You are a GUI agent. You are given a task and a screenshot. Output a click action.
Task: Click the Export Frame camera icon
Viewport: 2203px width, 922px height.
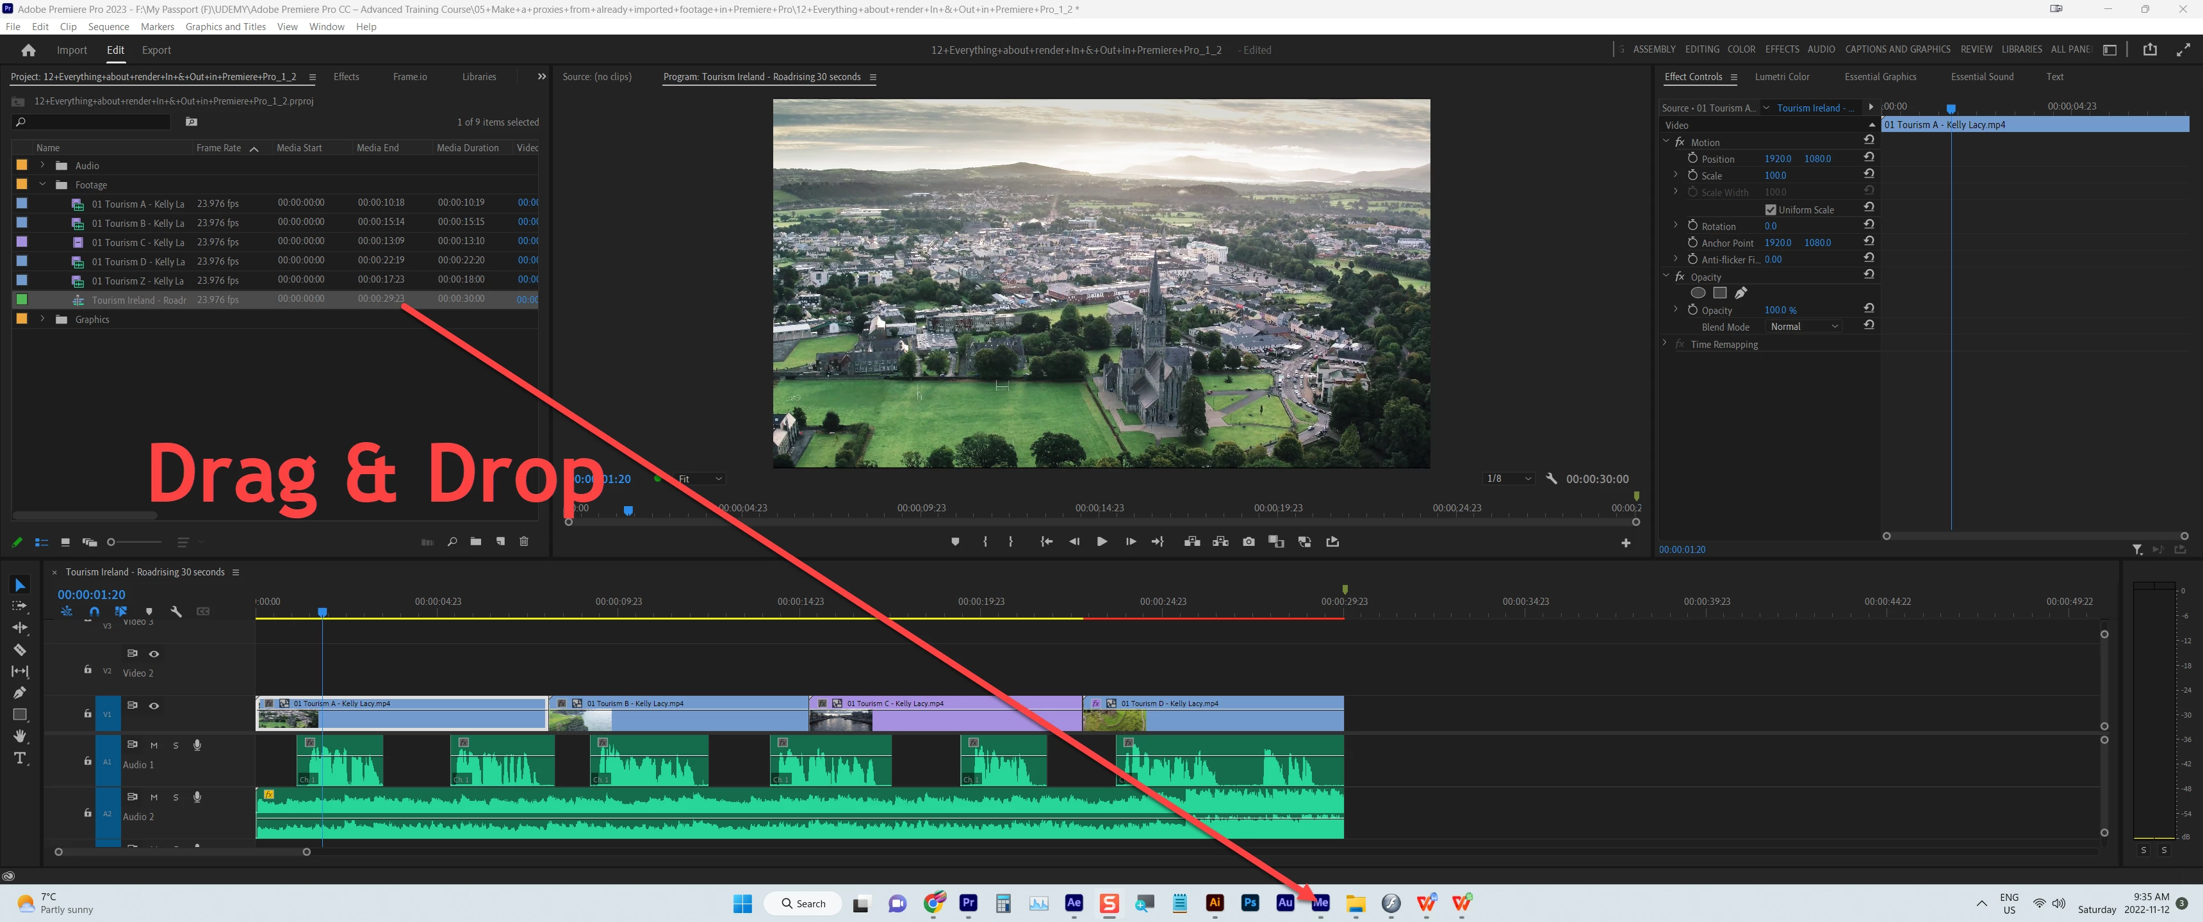point(1248,541)
